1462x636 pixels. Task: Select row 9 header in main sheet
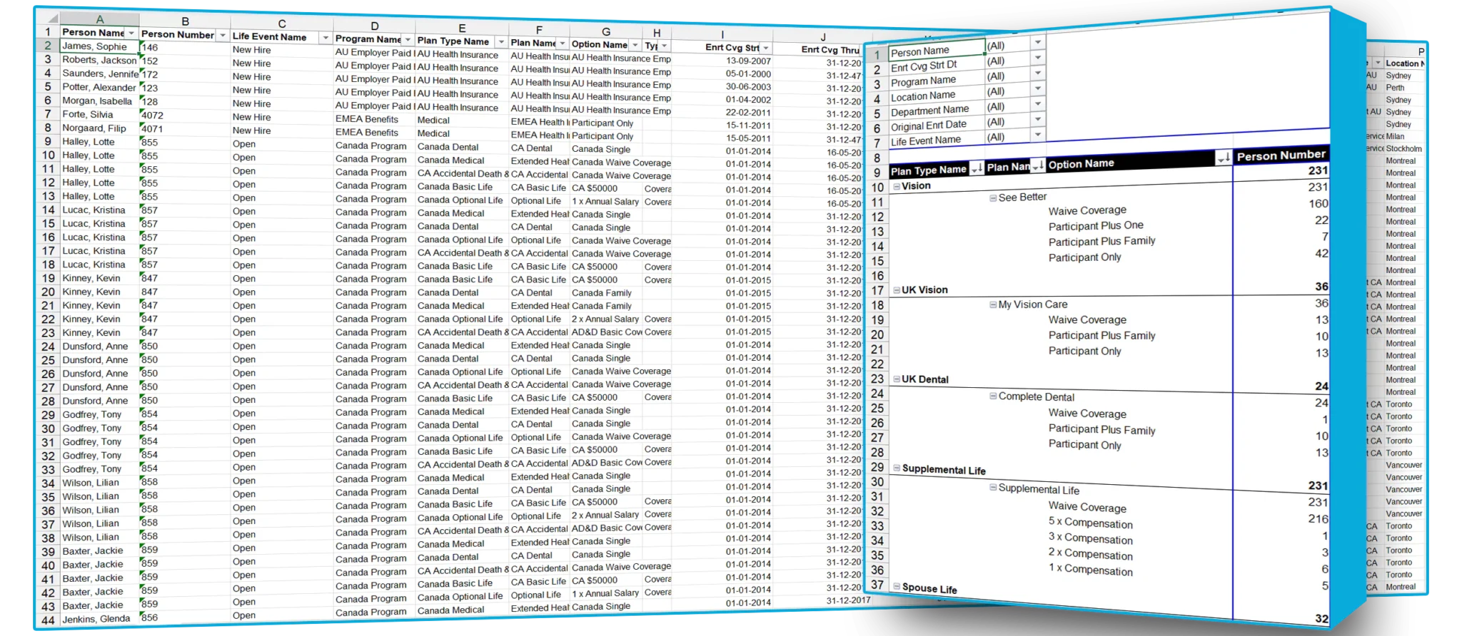(48, 141)
